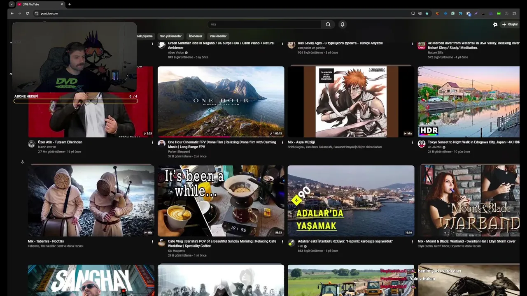Viewport: 527px width, 296px height.
Task: Play the Bleach anime Mix thumbnail
Action: pos(351,102)
